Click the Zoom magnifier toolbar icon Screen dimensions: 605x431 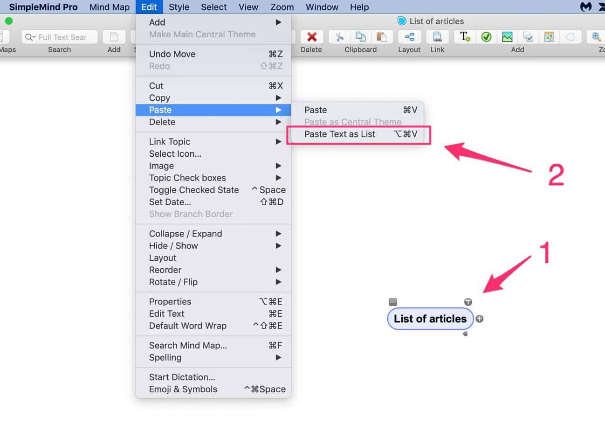pos(596,37)
